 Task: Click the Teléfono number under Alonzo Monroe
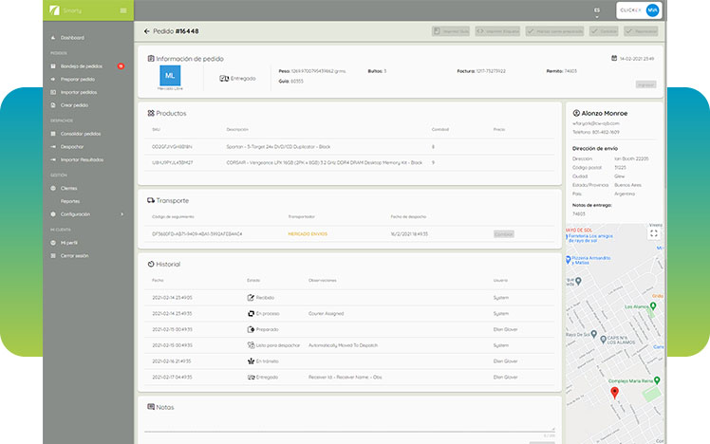[x=606, y=132]
